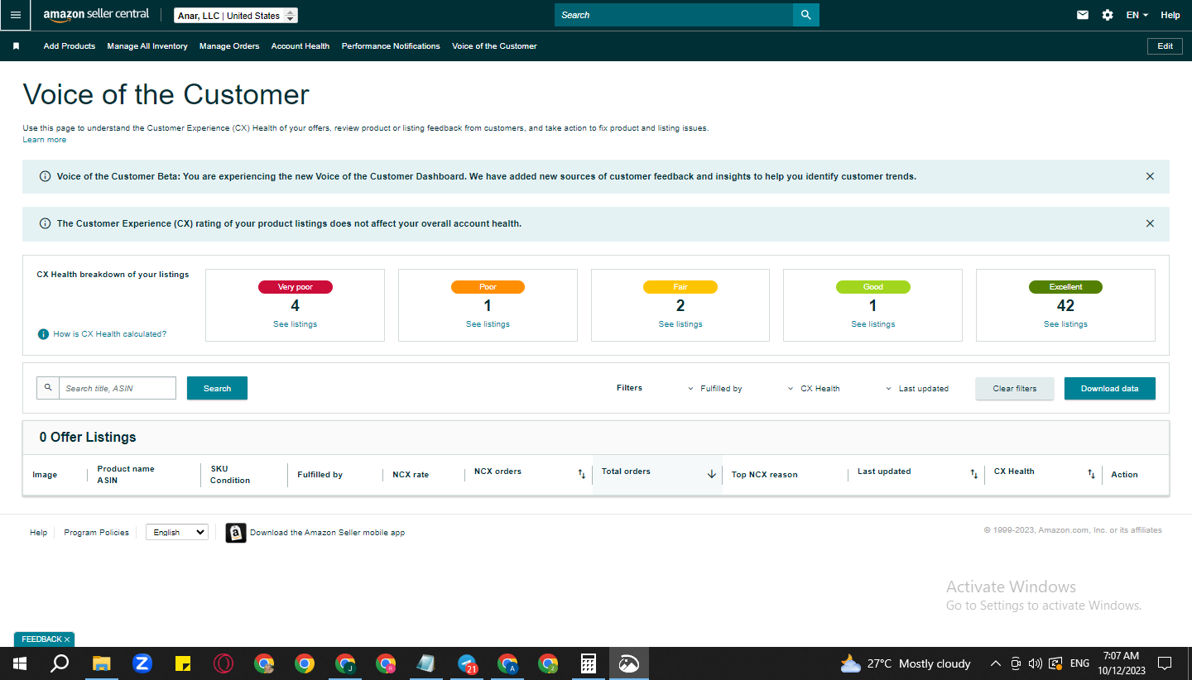Viewport: 1192px width, 680px height.
Task: Launch Opera browser from the taskbar
Action: [223, 663]
